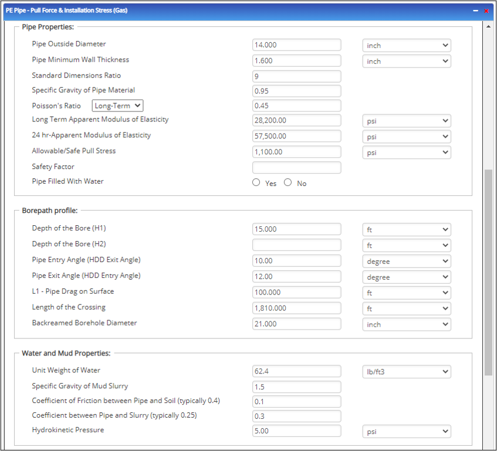Viewport: 497px width, 451px height.
Task: Click the Hydrokinetic Pressure input field
Action: [296, 431]
